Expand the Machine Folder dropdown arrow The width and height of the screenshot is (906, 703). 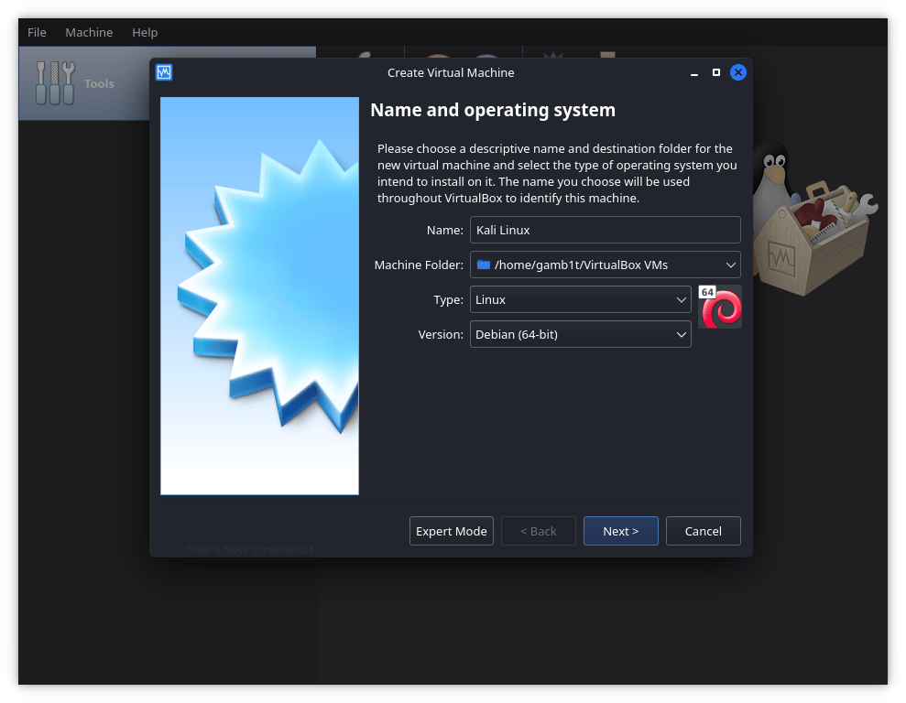730,265
